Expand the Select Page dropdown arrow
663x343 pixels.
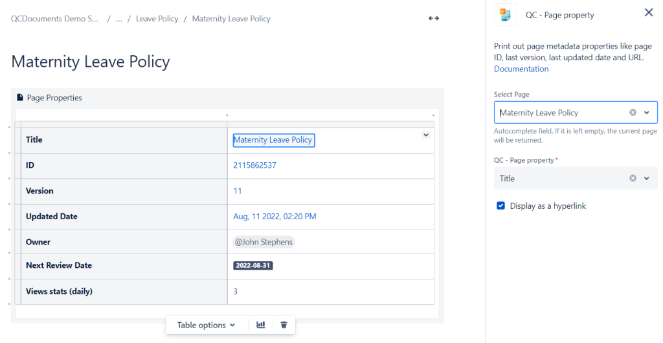click(x=647, y=113)
